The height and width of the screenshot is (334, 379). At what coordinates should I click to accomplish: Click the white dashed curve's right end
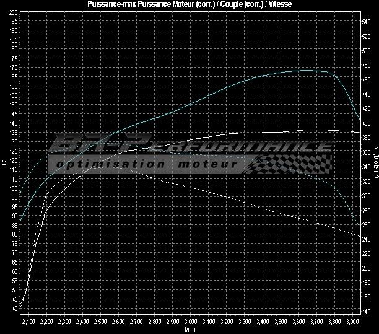[x=360, y=237]
